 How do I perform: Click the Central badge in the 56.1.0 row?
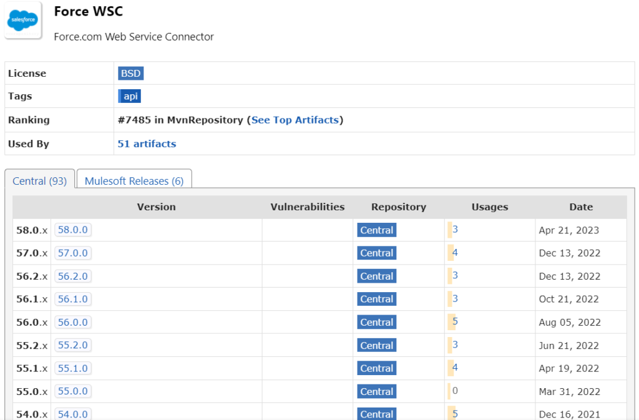376,299
